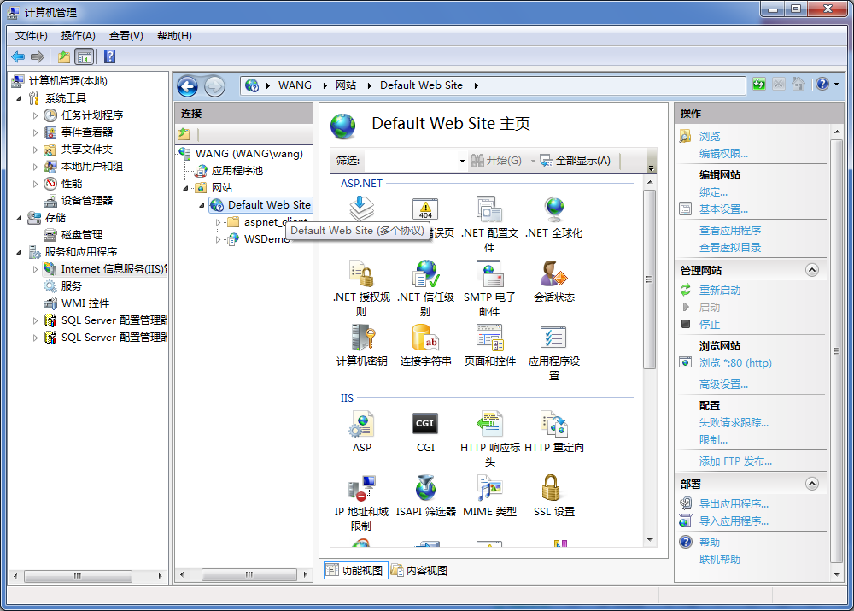
Task: Expand the WSDemo application node
Action: (218, 239)
